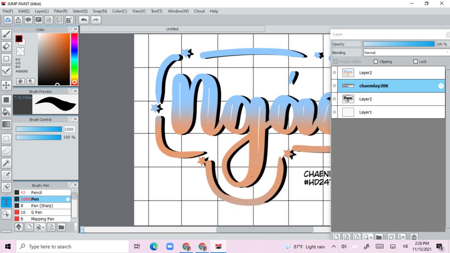The height and width of the screenshot is (253, 450).
Task: Create a new layer folder
Action: (x=379, y=237)
